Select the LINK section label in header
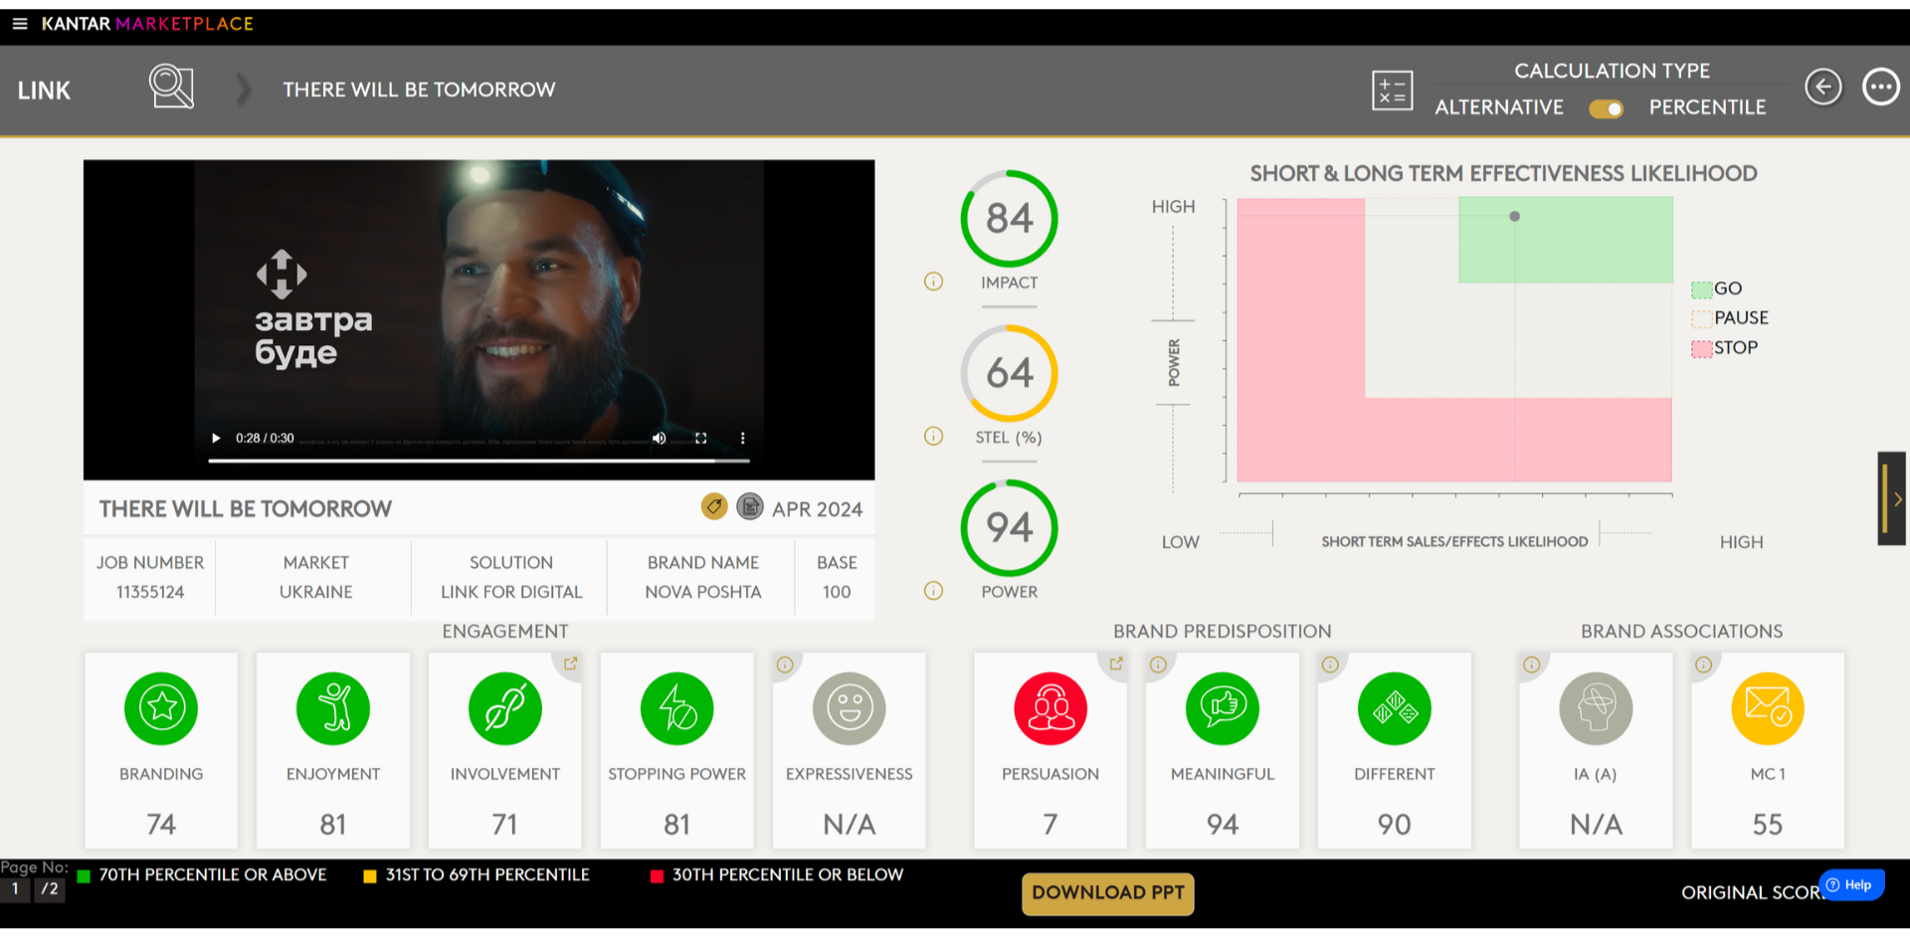Screen dimensions: 1910x941 [x=44, y=91]
